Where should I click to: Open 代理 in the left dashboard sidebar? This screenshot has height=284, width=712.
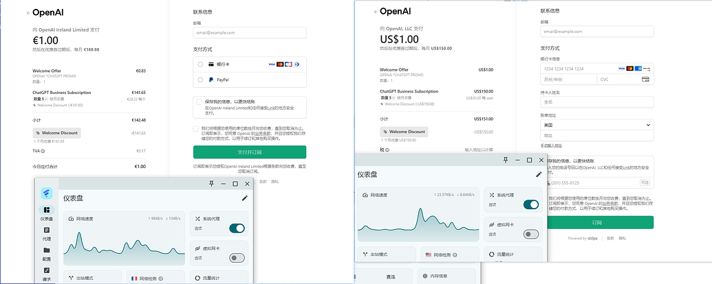pyautogui.click(x=46, y=233)
